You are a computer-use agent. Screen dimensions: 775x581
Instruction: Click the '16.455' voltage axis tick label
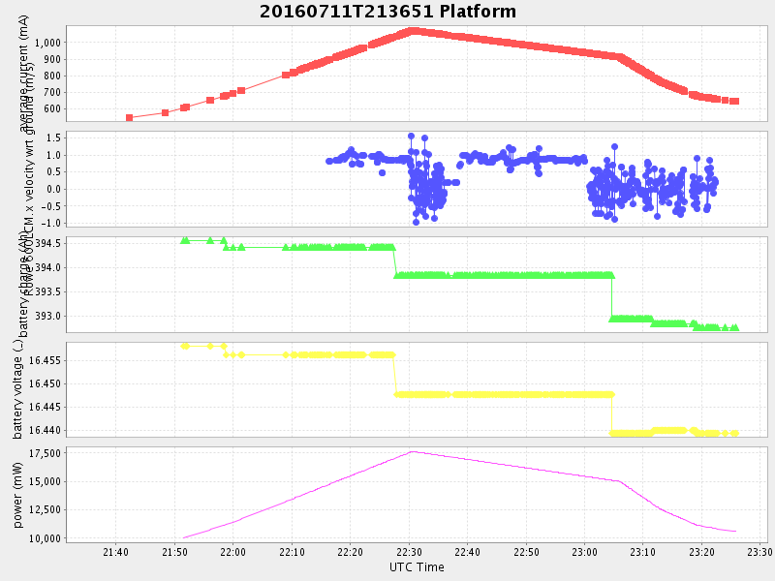tap(41, 360)
